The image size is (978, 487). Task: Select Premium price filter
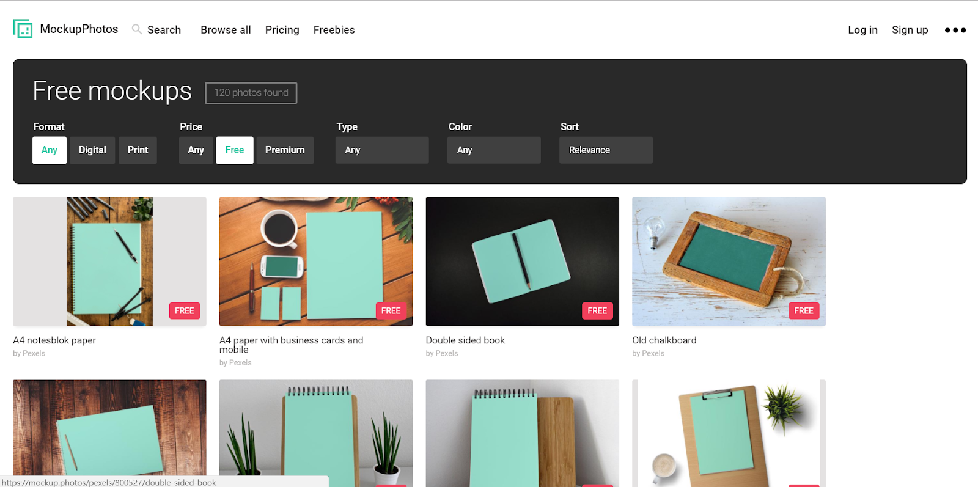point(285,150)
